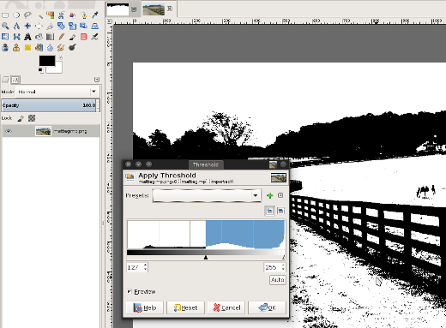Select the Rotate tool
Image resolution: width=446 pixels, height=328 pixels.
point(61,26)
